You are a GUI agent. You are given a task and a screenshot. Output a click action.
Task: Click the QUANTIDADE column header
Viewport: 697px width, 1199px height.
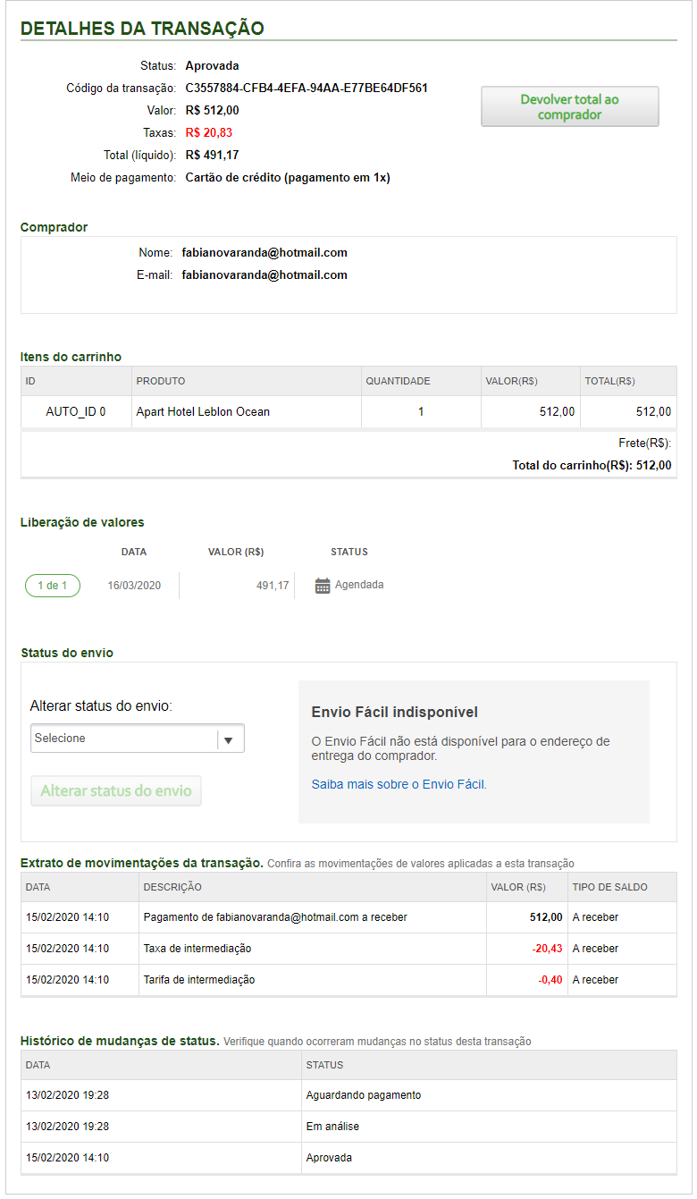coord(398,381)
